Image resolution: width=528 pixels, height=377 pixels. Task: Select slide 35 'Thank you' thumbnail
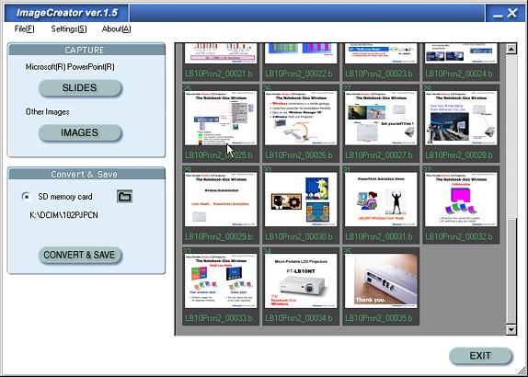point(381,280)
